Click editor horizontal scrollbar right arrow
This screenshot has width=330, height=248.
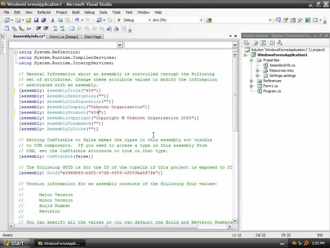(229, 226)
